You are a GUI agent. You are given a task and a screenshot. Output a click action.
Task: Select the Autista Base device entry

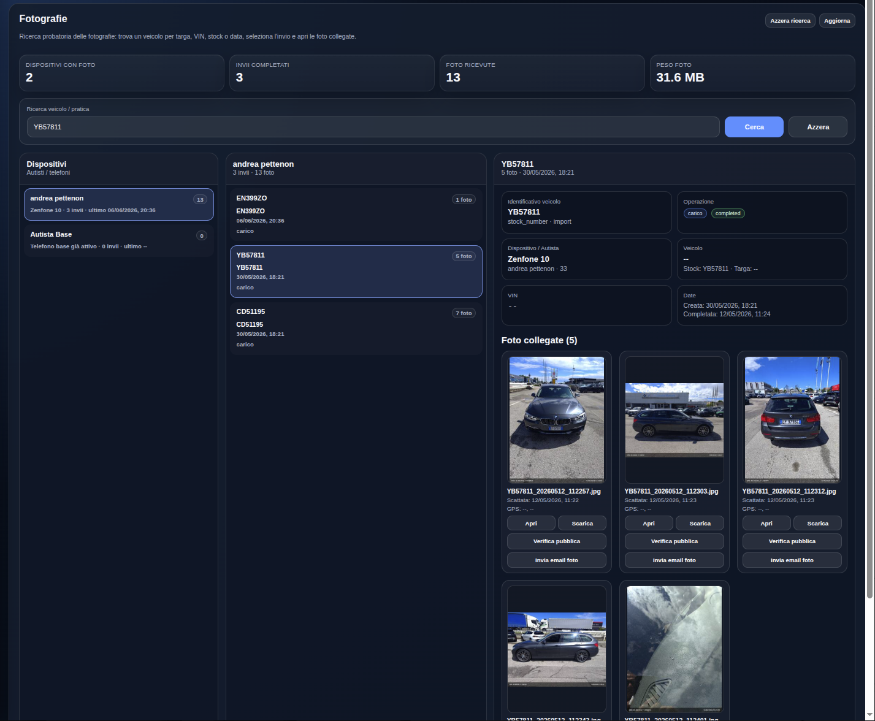click(x=119, y=240)
